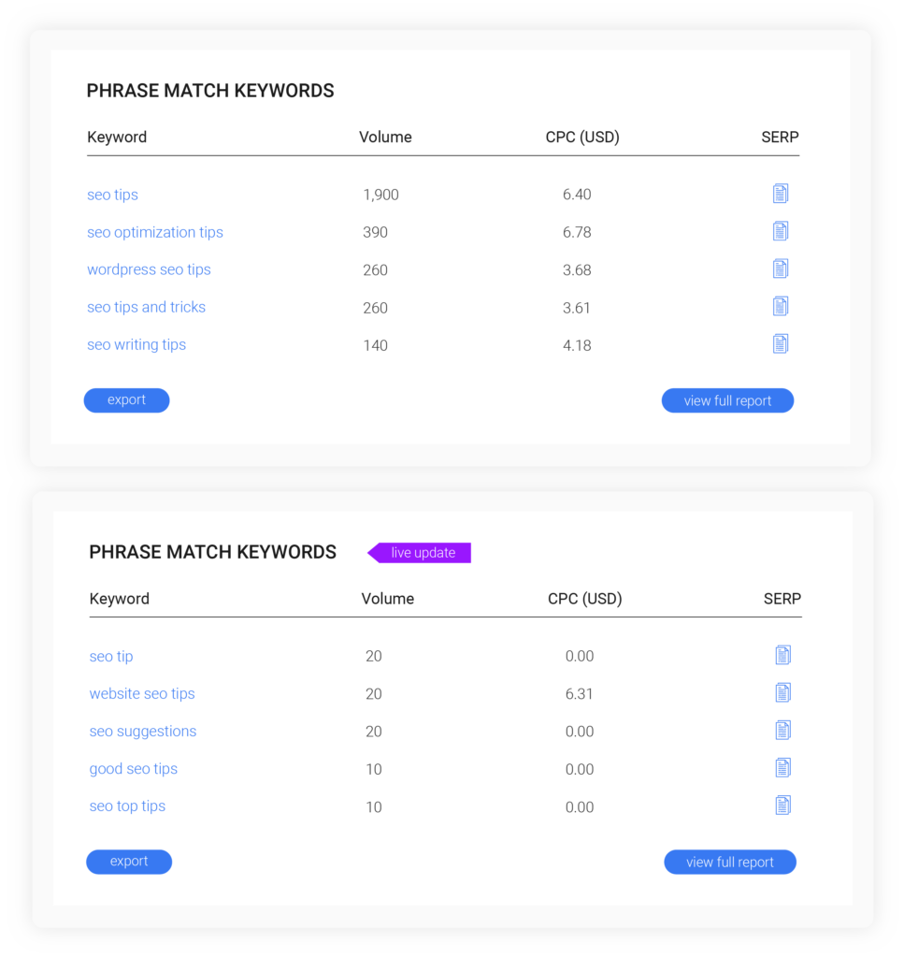Screen dimensions: 904x958
Task: Open SERP icon for 'seo tip'
Action: point(782,655)
